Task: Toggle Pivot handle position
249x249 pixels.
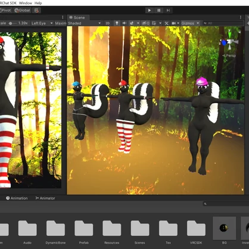Action: pyautogui.click(x=6, y=10)
